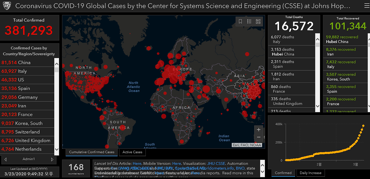Click '7,432 recovered Italy' entry
Screen dimensions: 370x179
345,64
